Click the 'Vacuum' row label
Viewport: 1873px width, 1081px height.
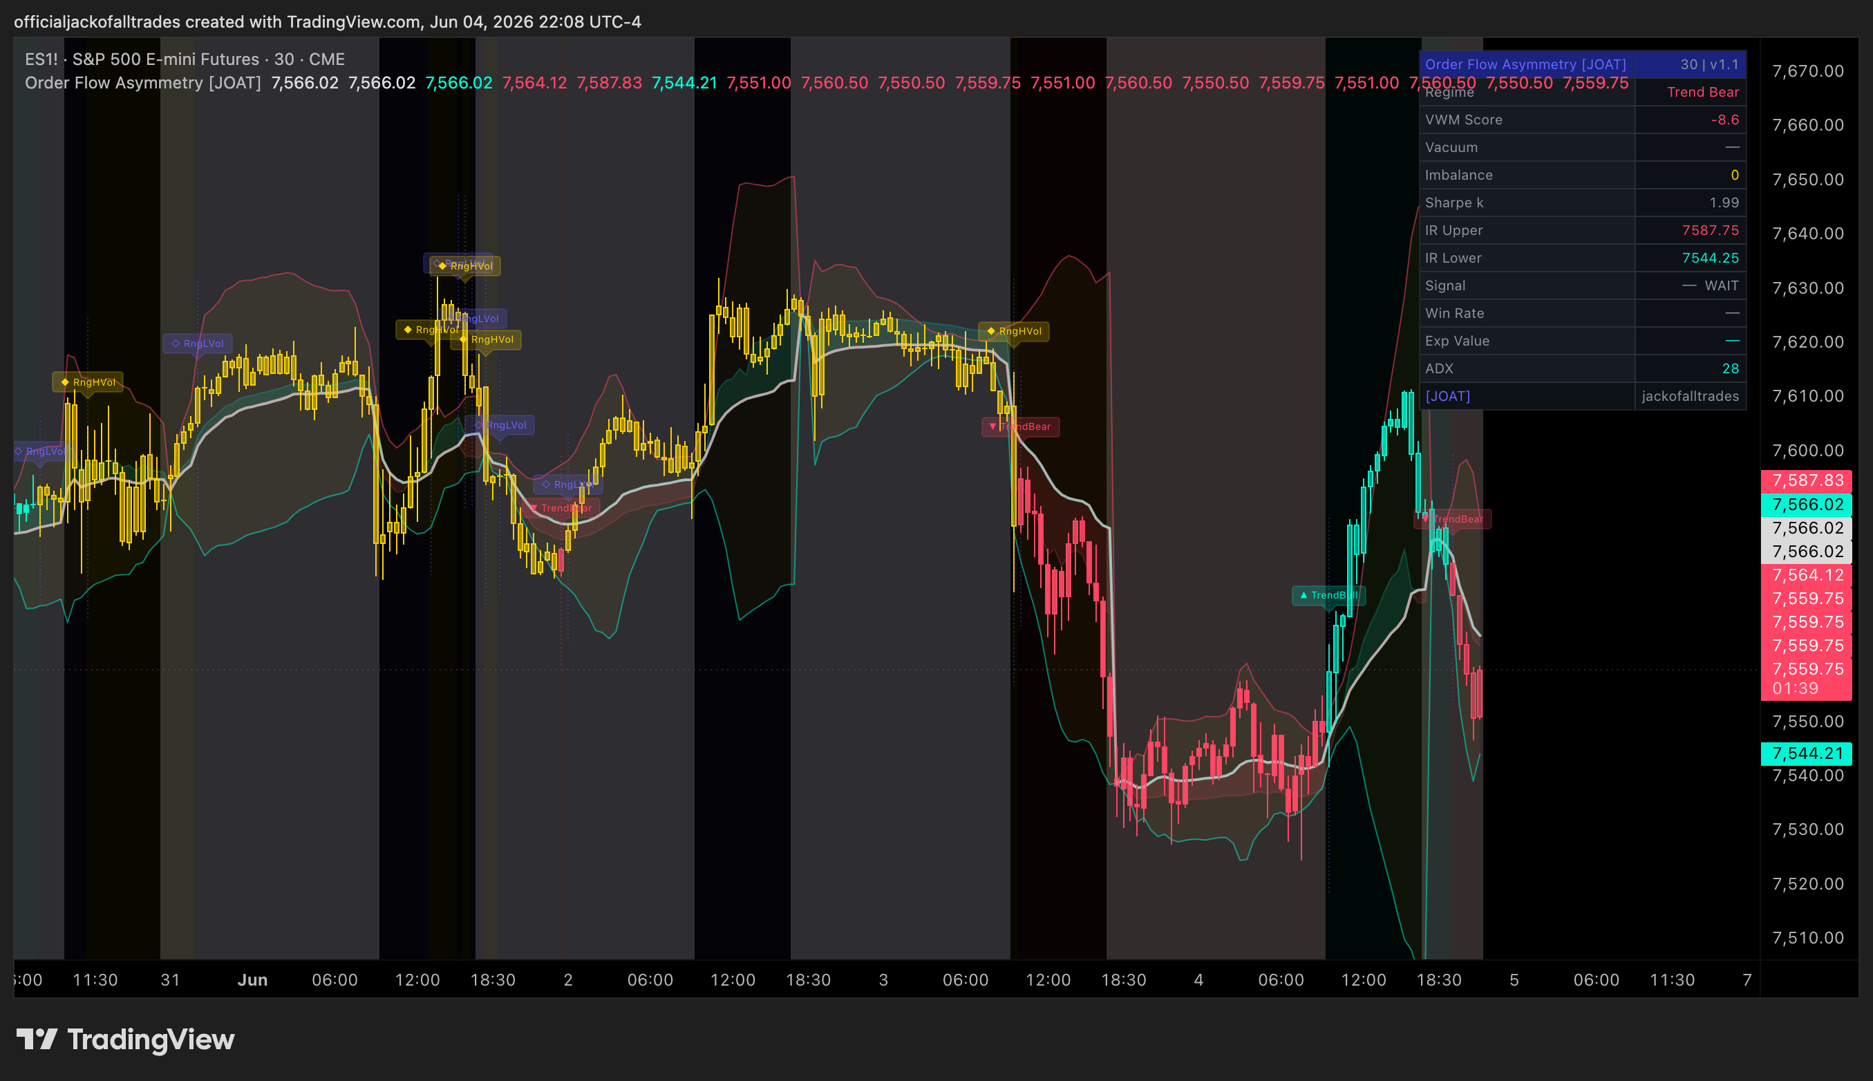coord(1451,147)
